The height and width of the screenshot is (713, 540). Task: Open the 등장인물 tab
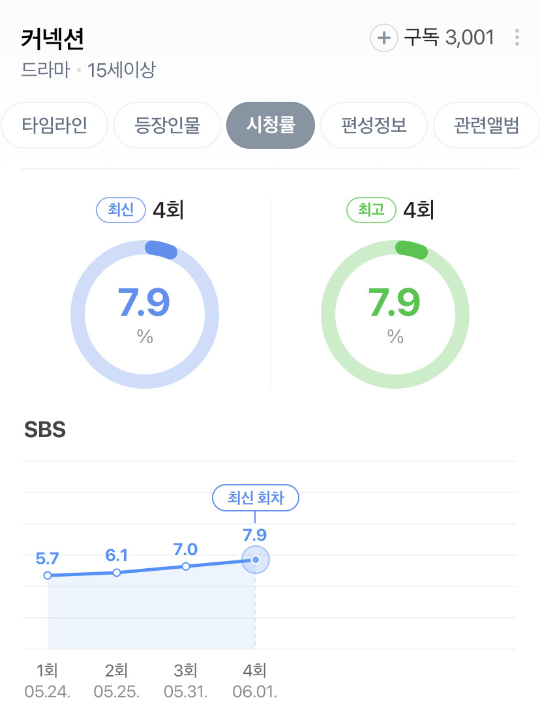click(x=167, y=125)
